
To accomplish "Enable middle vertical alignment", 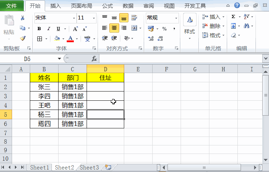I will tap(114, 18).
